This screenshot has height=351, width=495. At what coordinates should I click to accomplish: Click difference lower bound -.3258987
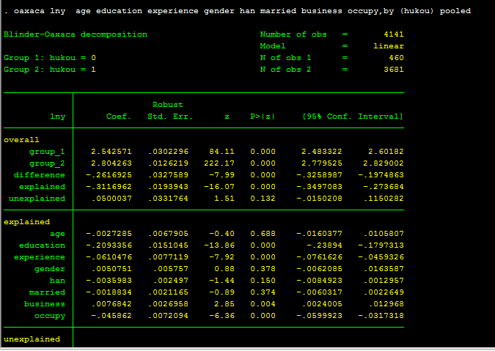click(x=319, y=174)
